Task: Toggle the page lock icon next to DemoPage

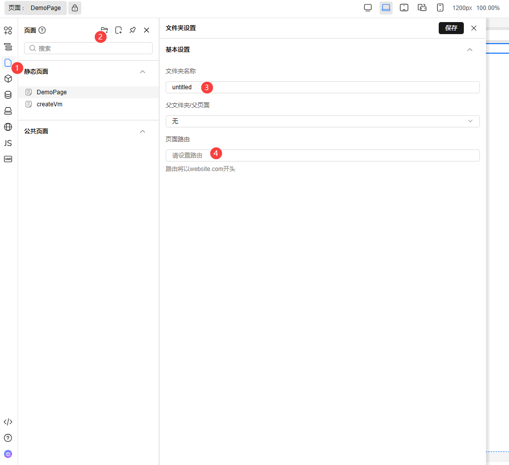Action: [75, 8]
